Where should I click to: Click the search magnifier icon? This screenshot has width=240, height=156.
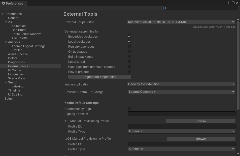(165, 8)
